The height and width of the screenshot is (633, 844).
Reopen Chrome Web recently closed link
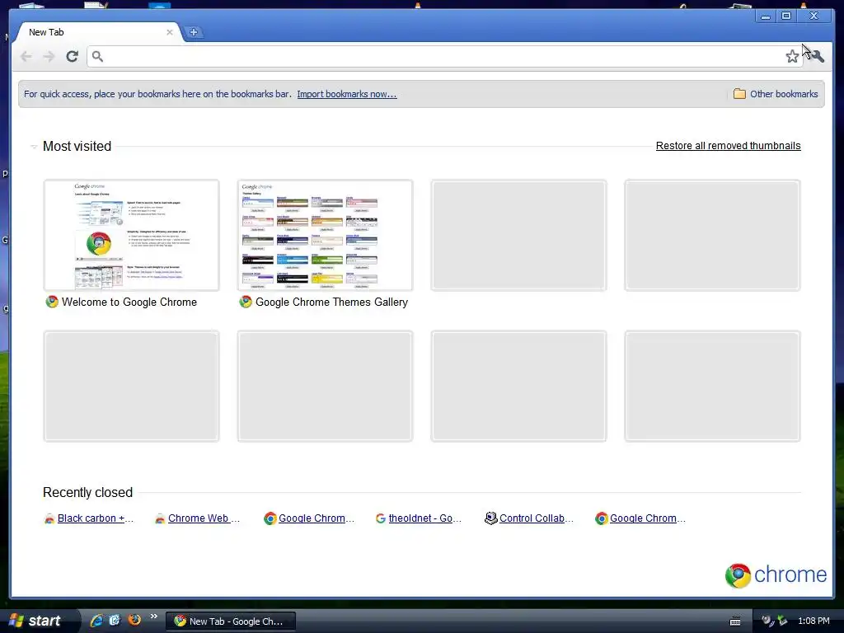(x=204, y=518)
